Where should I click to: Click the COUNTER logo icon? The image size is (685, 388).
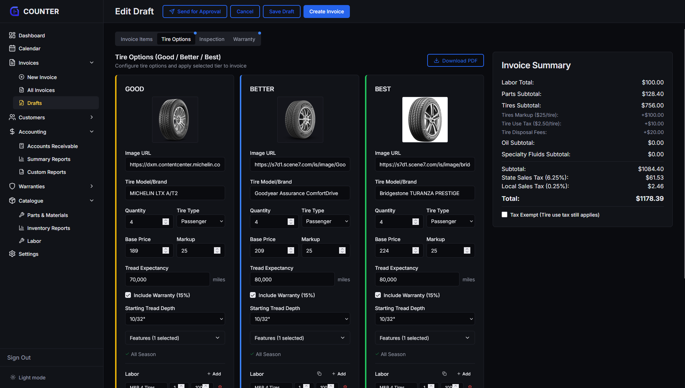[14, 11]
